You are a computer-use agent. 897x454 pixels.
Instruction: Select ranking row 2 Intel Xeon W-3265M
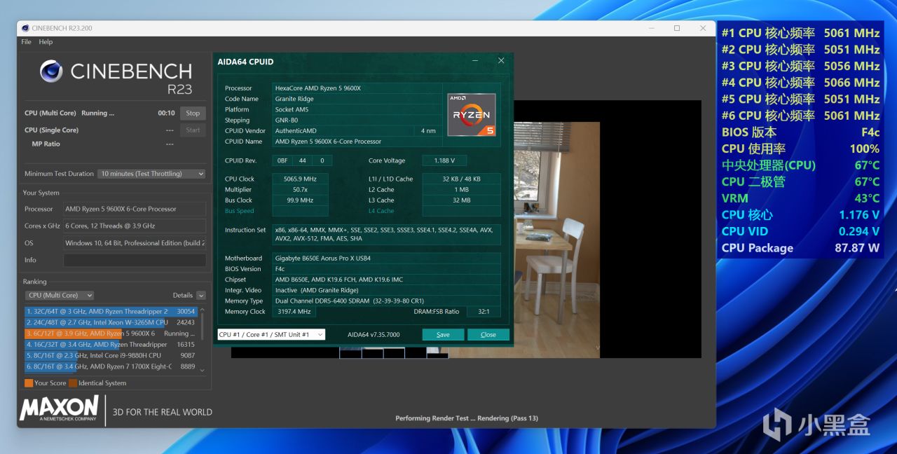click(x=111, y=322)
